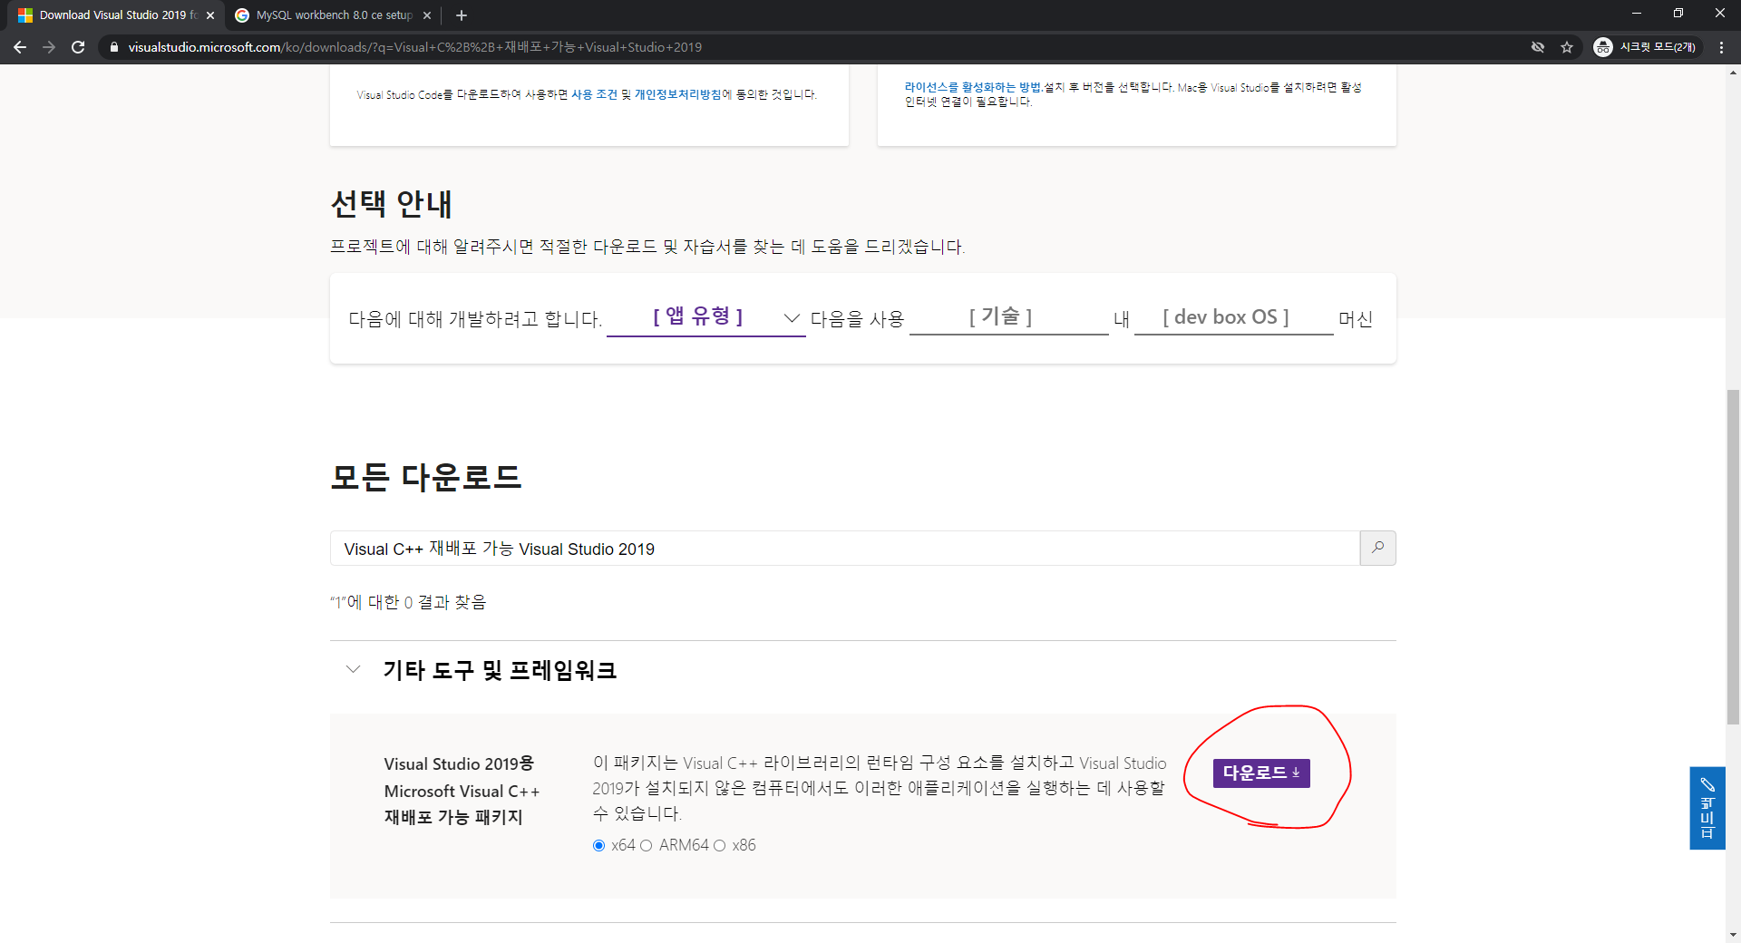Collapse the 기타 도구 및 프레임워크 section

[354, 670]
